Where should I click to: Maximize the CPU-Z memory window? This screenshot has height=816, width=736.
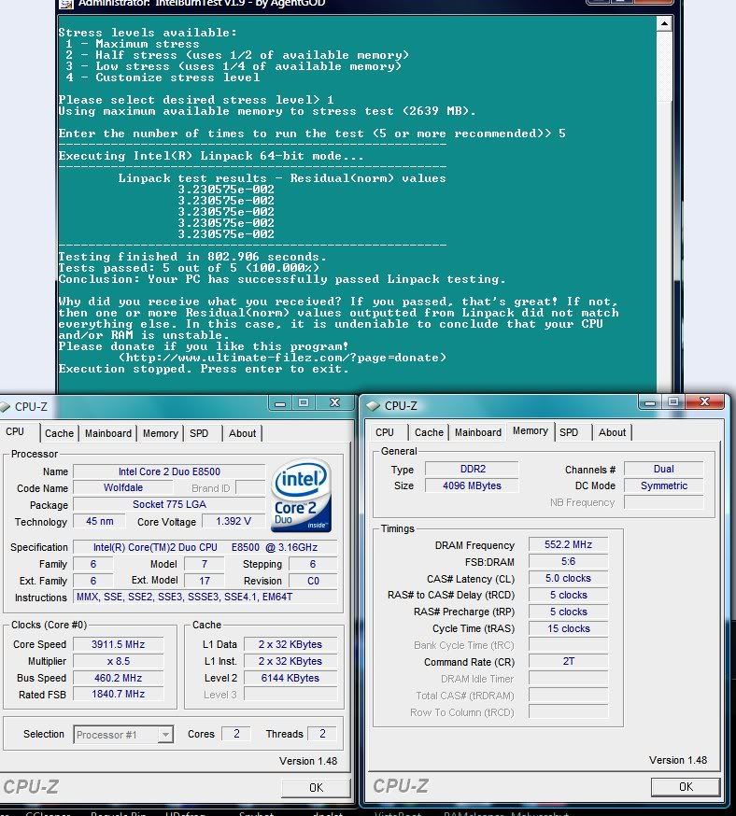point(673,402)
